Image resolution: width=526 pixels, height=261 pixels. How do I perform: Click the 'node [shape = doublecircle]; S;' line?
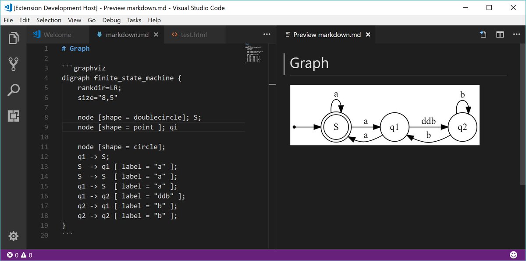click(x=139, y=117)
